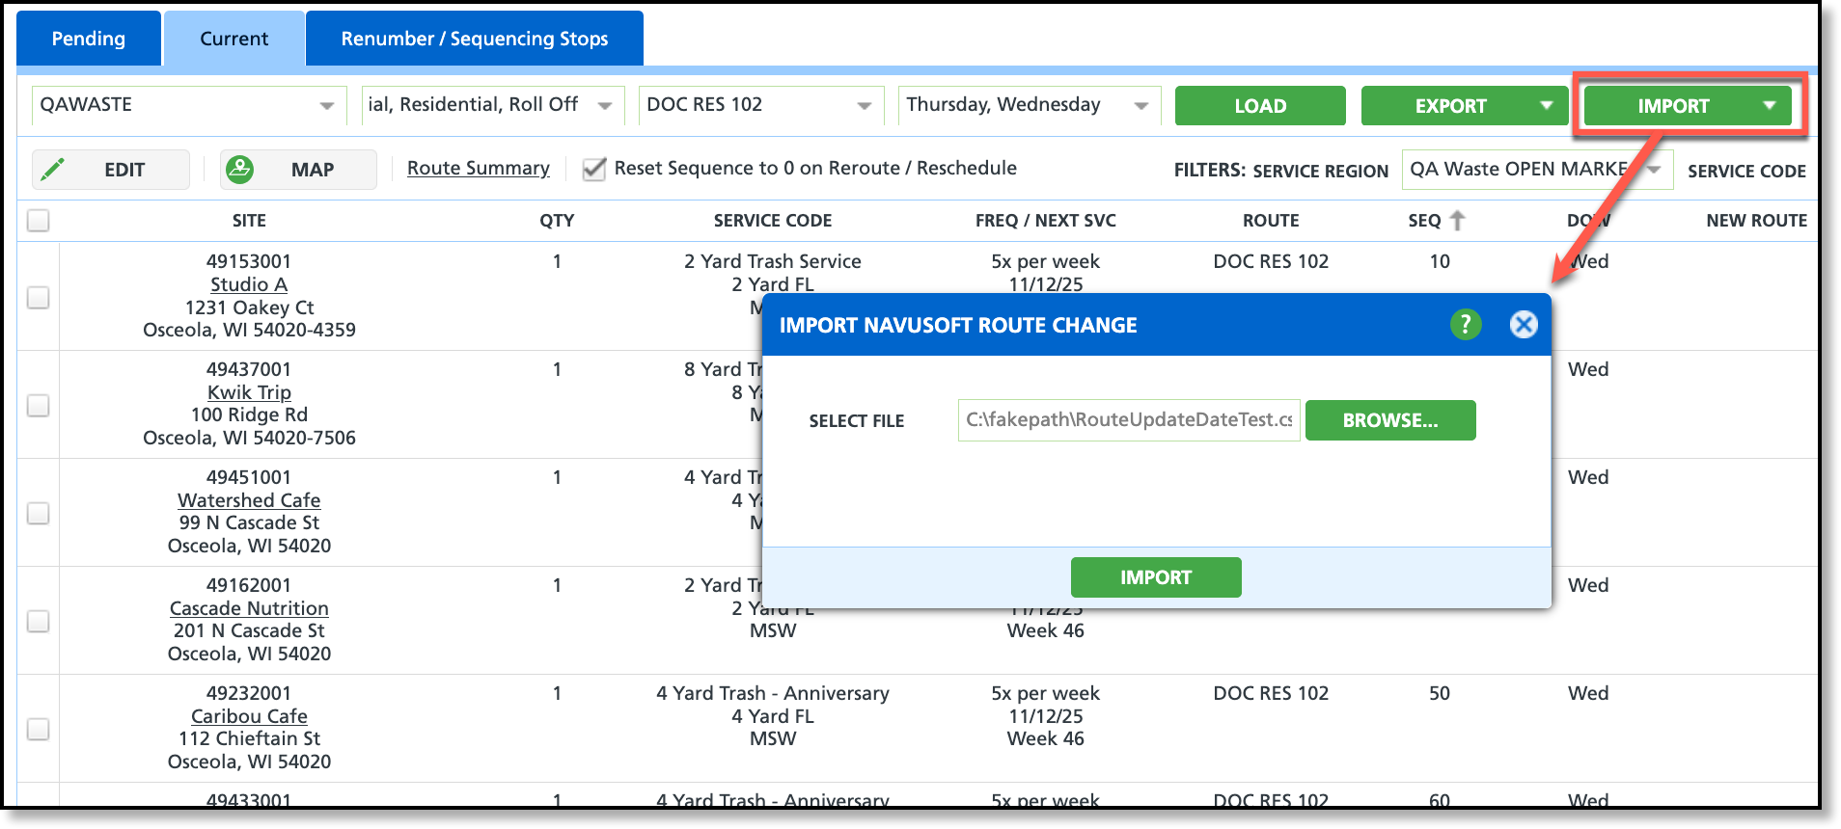Image resolution: width=1841 pixels, height=829 pixels.
Task: Check the box for Studio A row
Action: click(39, 298)
